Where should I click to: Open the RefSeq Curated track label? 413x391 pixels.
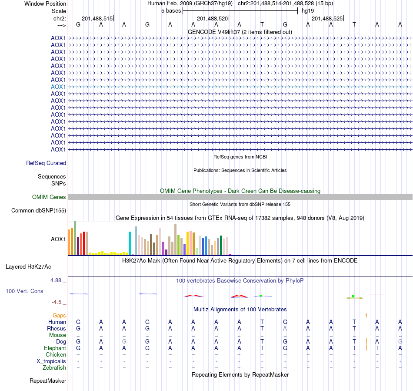click(46, 163)
